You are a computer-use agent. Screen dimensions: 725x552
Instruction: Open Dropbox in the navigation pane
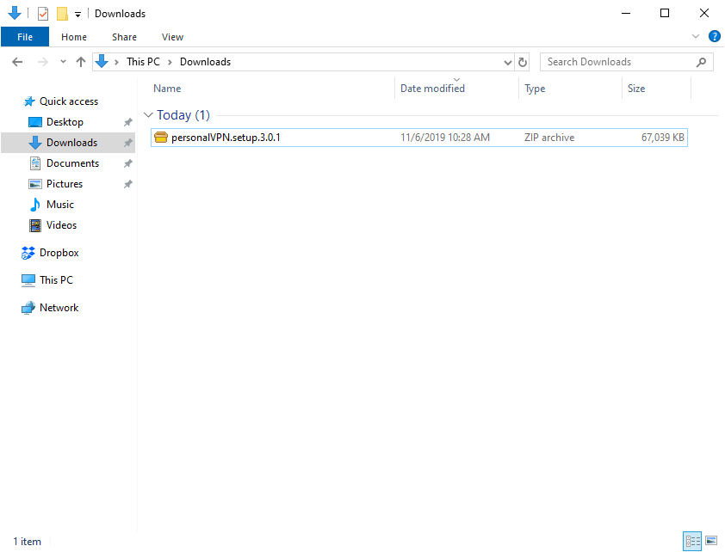point(59,253)
